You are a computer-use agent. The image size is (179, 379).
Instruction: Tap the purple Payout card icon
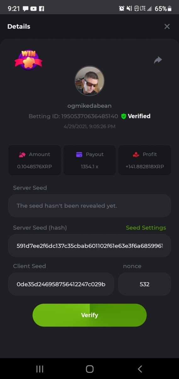click(x=79, y=154)
